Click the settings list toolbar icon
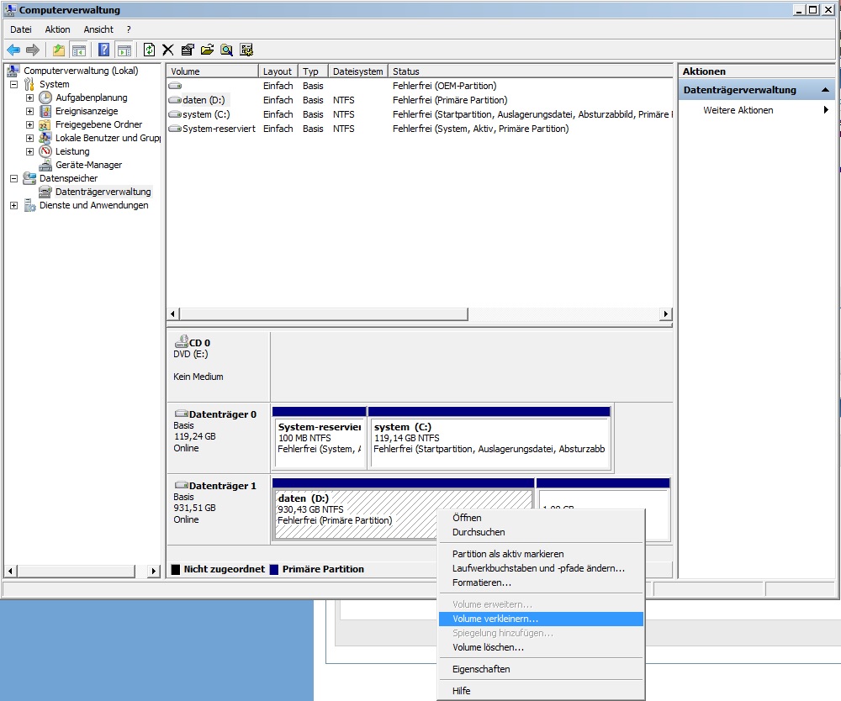 click(246, 50)
